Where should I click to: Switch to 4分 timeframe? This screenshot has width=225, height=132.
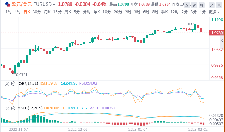[x=203, y=12]
